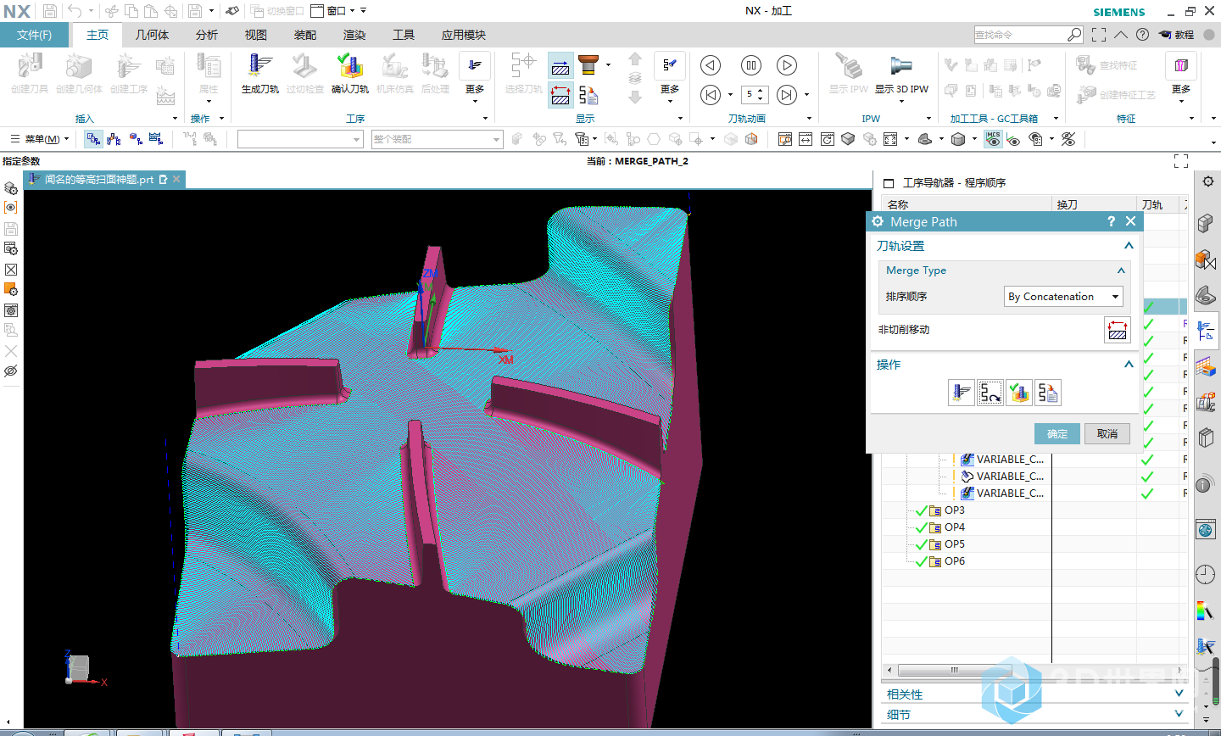Switch to 视图 ribbon tab
The image size is (1221, 736).
[x=256, y=35]
